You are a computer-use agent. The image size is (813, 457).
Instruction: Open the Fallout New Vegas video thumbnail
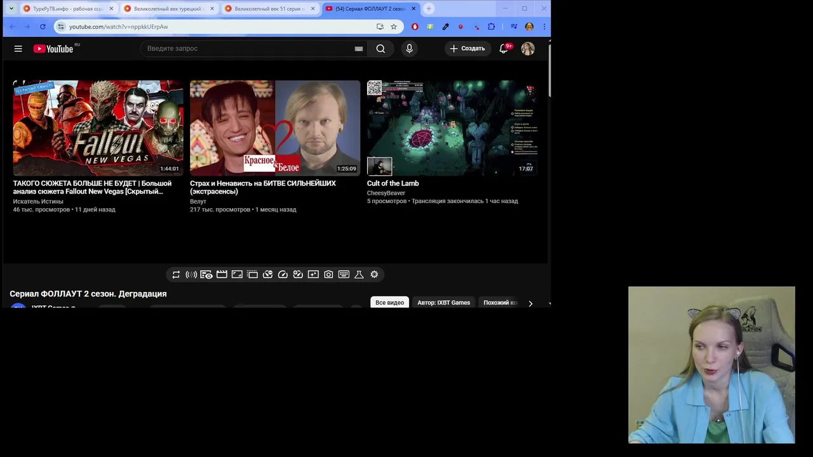(98, 128)
